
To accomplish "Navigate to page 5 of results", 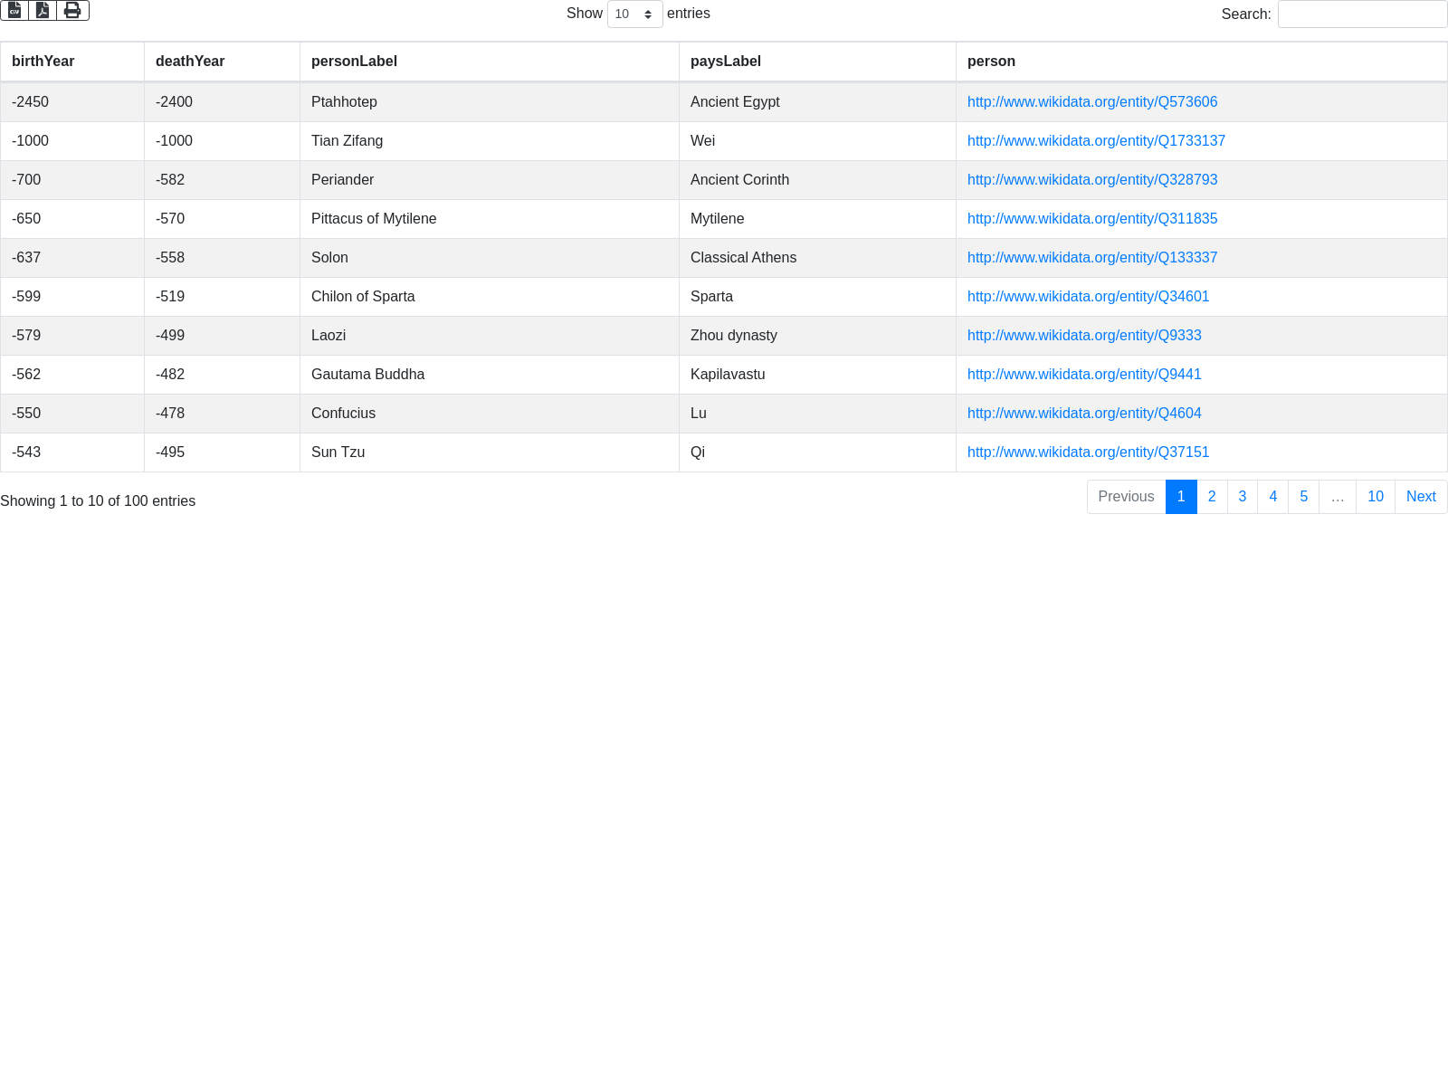I will click(x=1303, y=497).
